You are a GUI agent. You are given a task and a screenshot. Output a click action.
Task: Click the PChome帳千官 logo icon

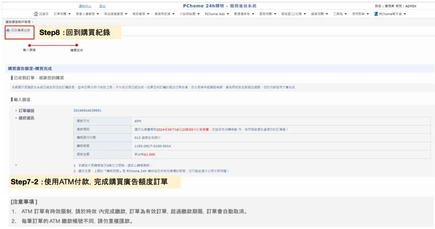point(376,14)
